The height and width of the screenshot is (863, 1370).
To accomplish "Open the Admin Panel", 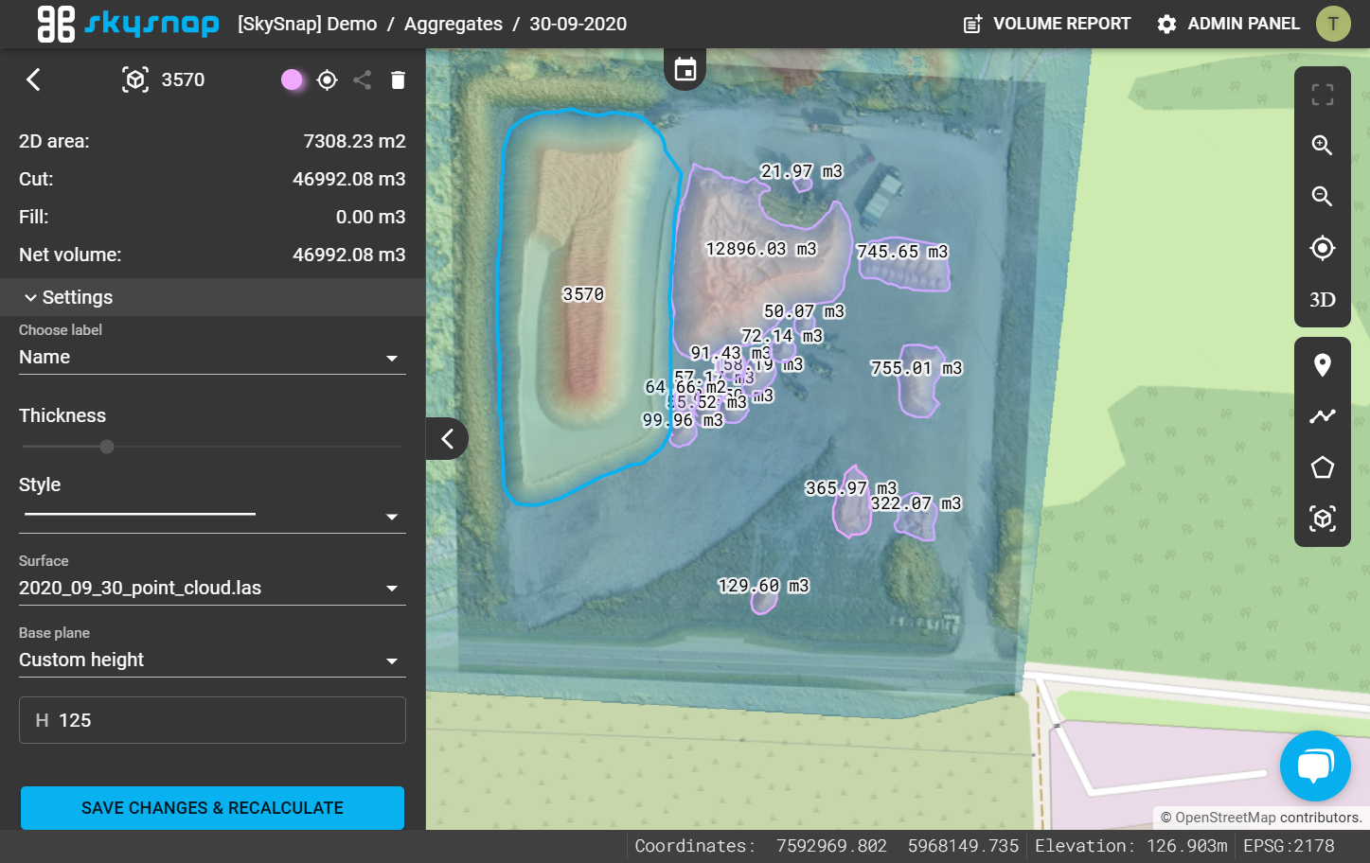I will tap(1228, 24).
